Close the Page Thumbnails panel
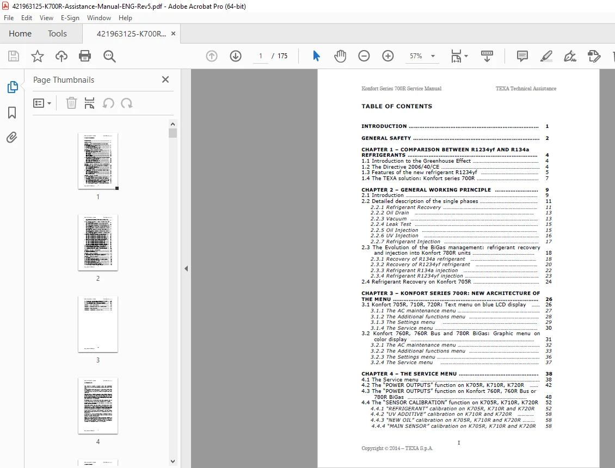Image resolution: width=615 pixels, height=468 pixels. [165, 79]
